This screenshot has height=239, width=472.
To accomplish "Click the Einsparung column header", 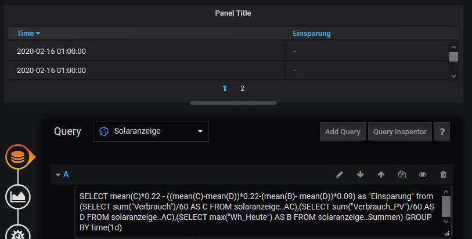I will [x=312, y=34].
